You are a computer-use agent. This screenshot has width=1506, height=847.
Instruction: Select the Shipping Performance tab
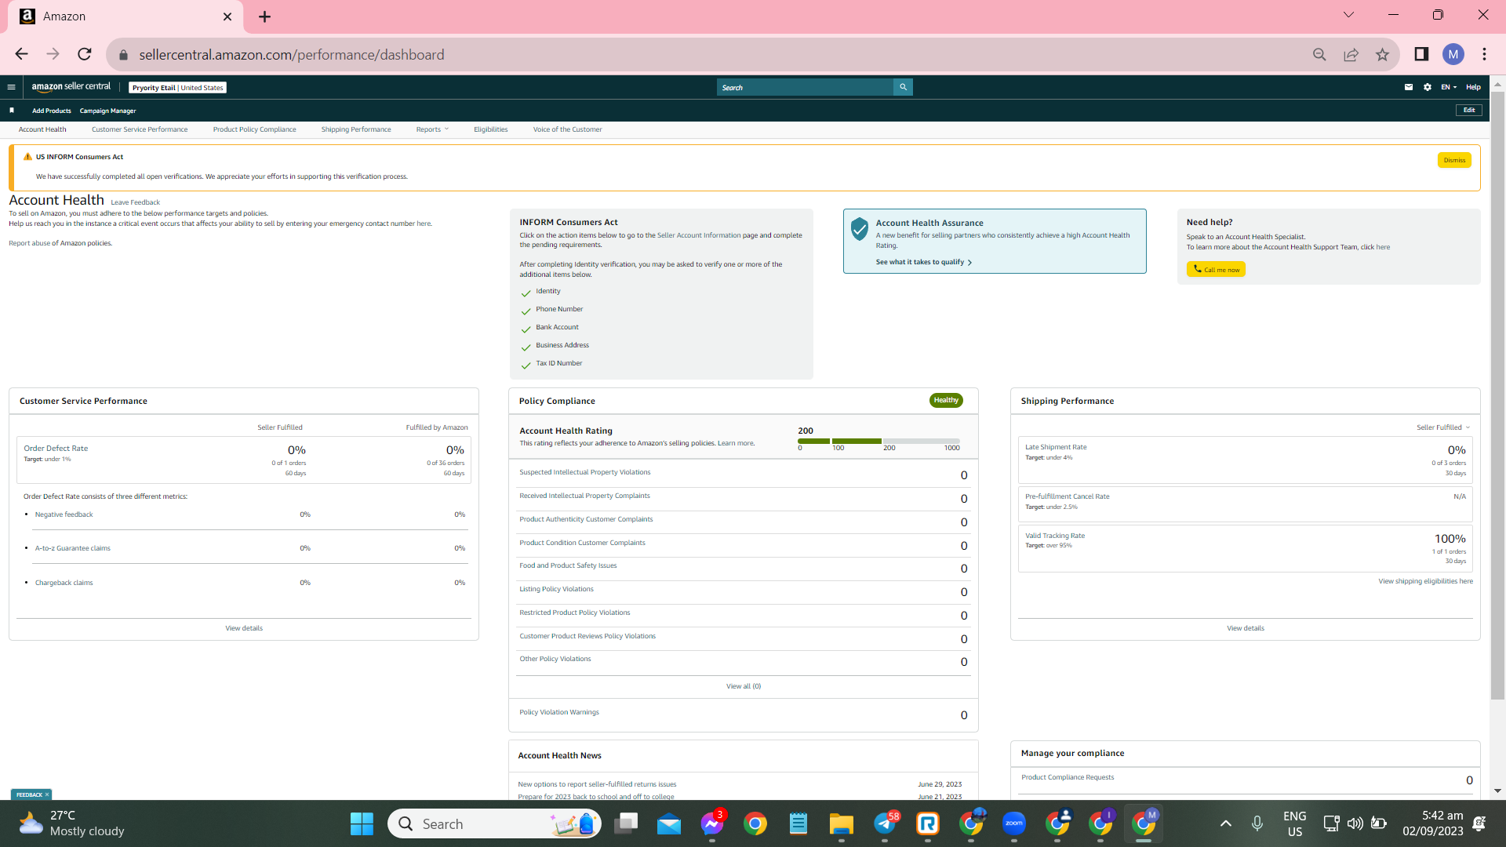[356, 129]
